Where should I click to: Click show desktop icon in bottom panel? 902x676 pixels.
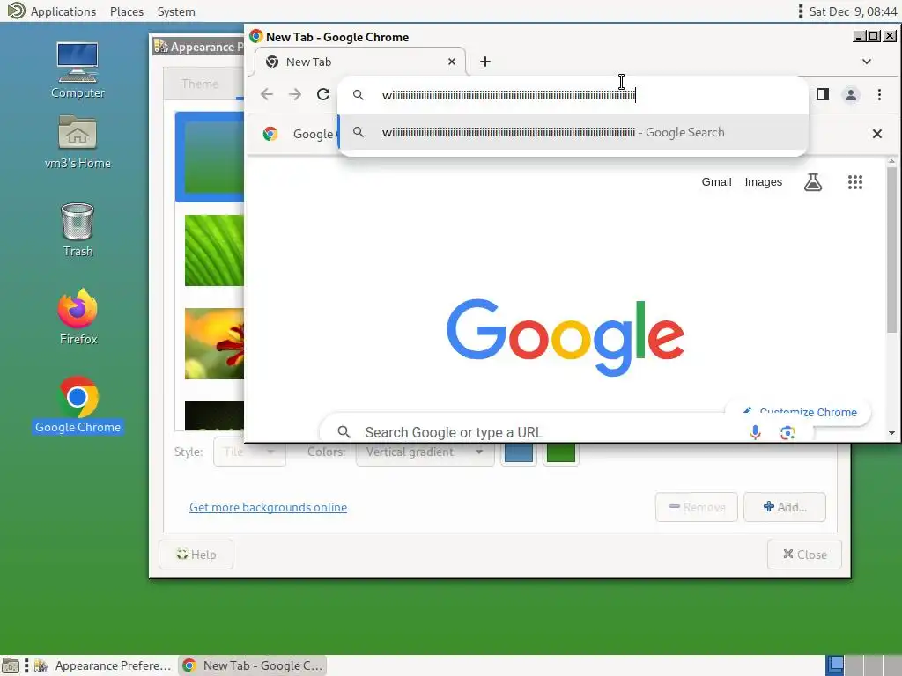coord(11,665)
